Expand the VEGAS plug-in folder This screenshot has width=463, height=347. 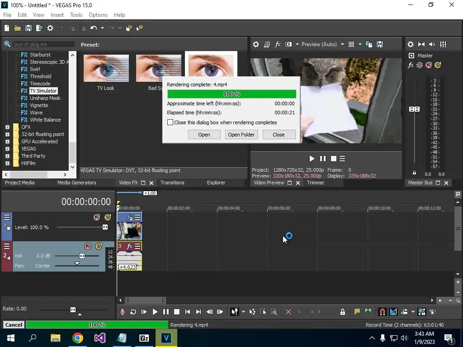coord(7,149)
